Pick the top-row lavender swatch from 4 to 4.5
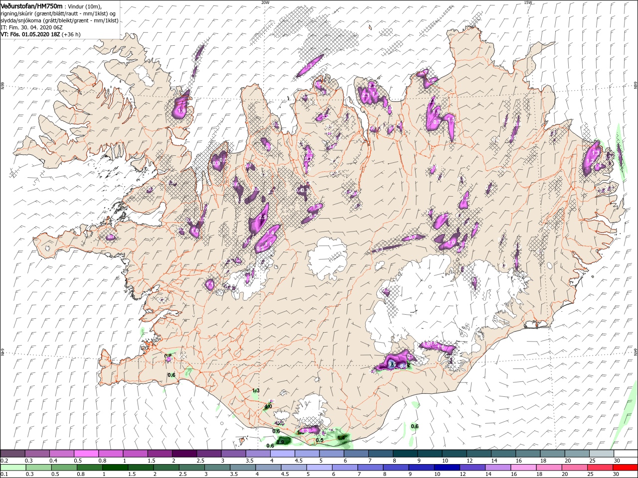 (282, 454)
